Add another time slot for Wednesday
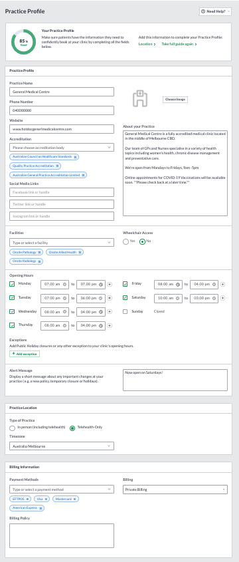This screenshot has height=562, width=239. pyautogui.click(x=110, y=312)
